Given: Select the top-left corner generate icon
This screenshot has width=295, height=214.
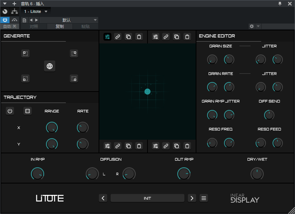Looking at the screenshot, I should [25, 54].
